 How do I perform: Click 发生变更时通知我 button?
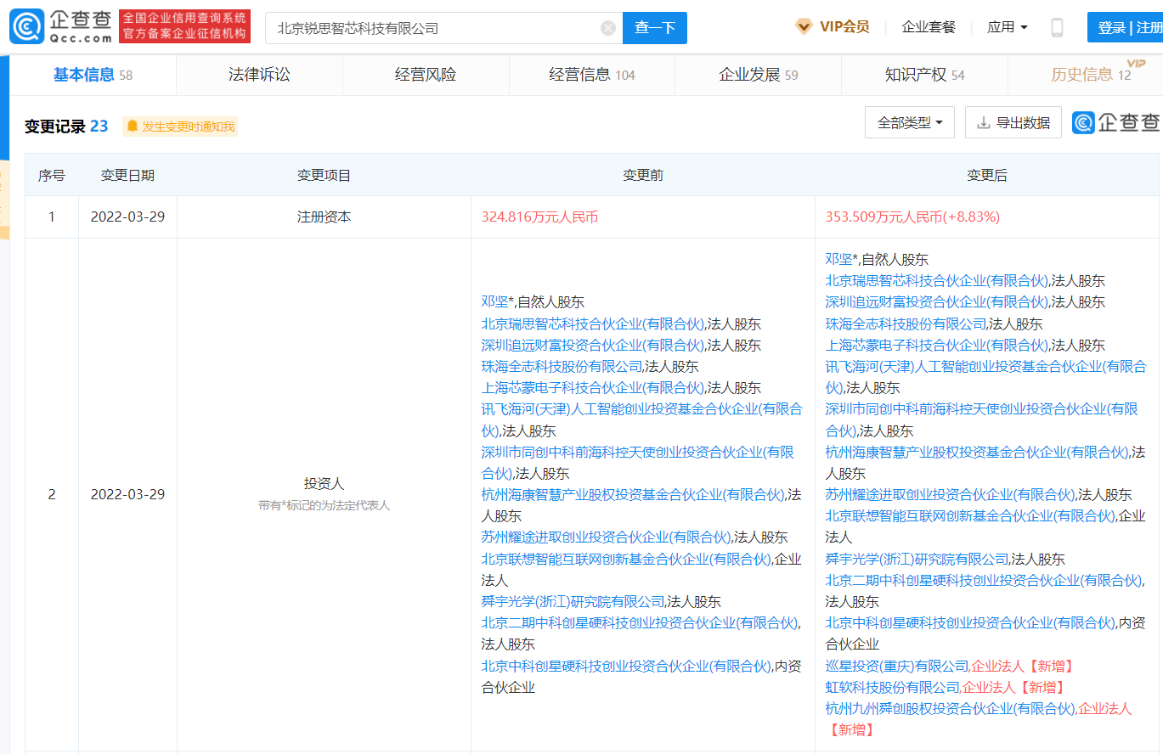(x=180, y=127)
